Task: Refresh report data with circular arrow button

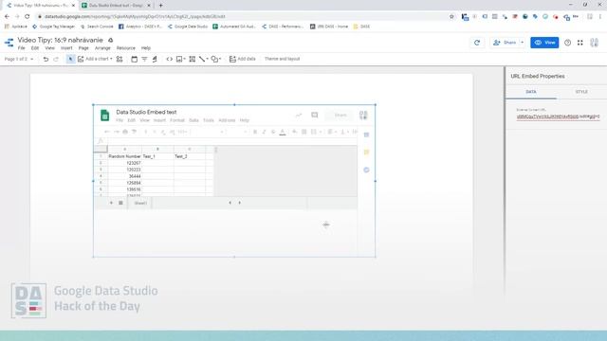Action: tap(477, 43)
